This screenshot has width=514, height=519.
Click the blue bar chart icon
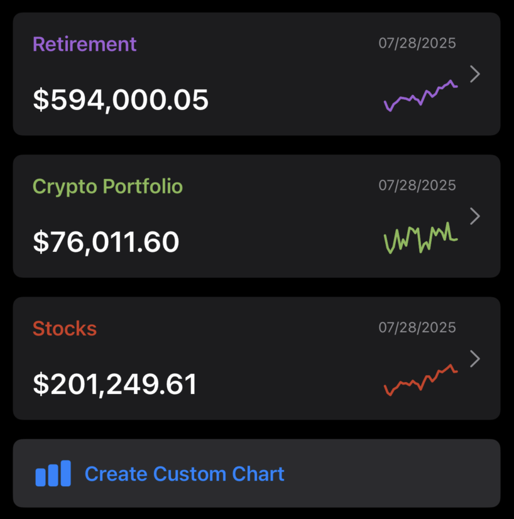point(53,474)
